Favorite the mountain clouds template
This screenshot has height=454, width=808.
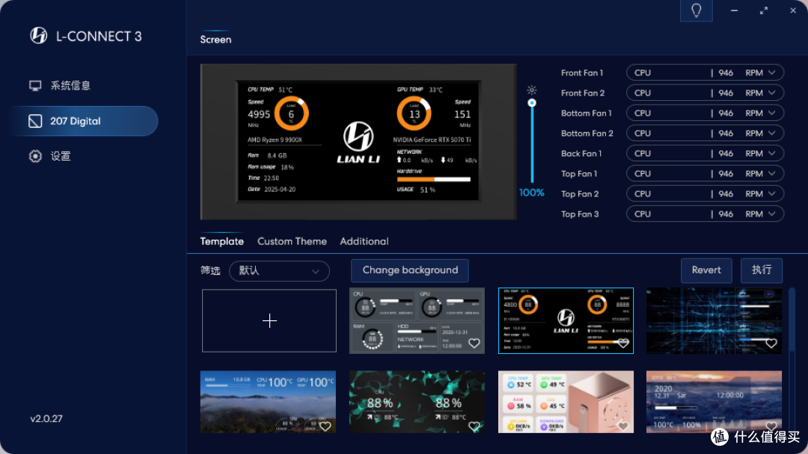[325, 426]
